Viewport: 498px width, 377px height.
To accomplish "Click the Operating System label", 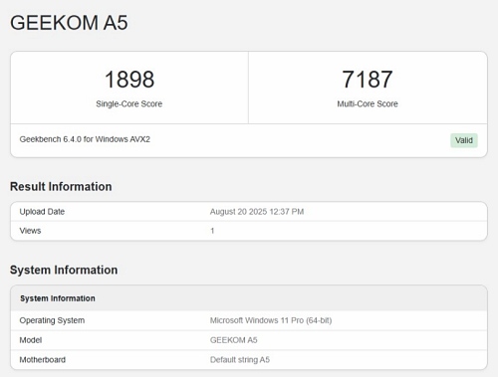I will tap(52, 320).
